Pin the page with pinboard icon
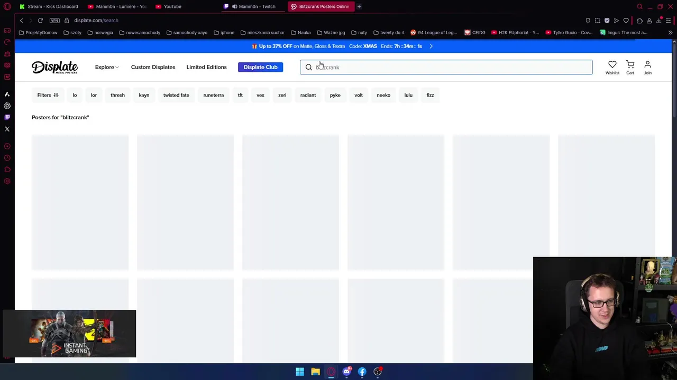 (588, 21)
